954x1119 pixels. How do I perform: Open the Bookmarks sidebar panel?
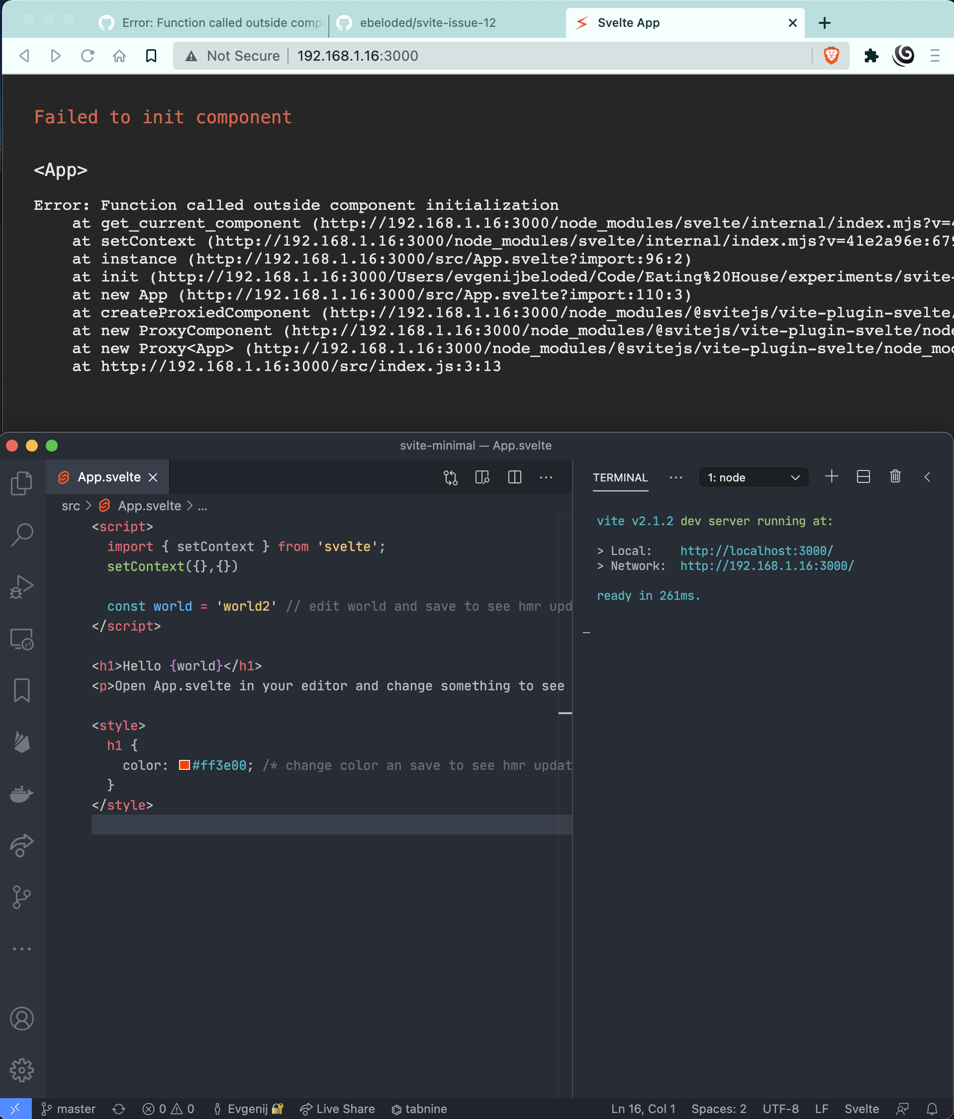click(x=21, y=689)
